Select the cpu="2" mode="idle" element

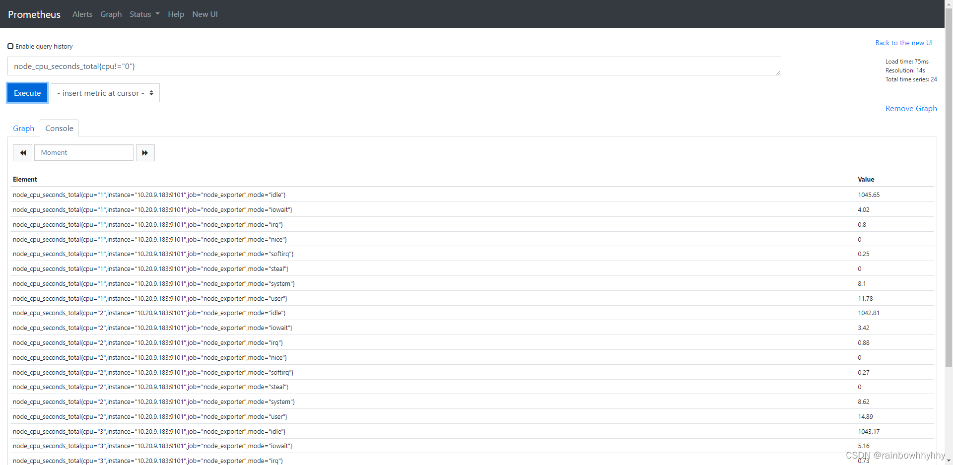pos(149,313)
